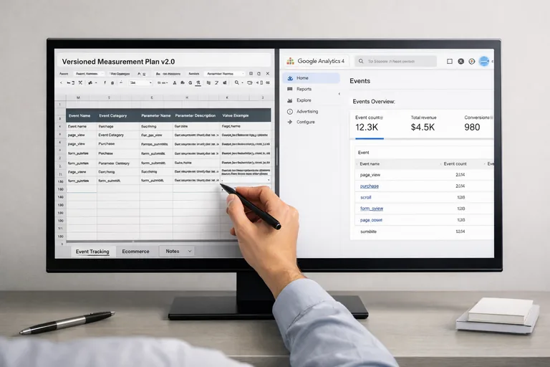The height and width of the screenshot is (367, 550).
Task: Open the Explore section icon
Action: (289, 100)
